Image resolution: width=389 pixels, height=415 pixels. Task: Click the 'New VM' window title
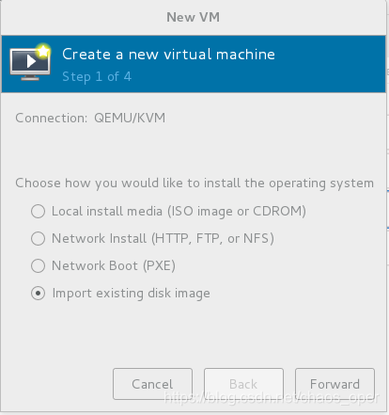(x=193, y=17)
